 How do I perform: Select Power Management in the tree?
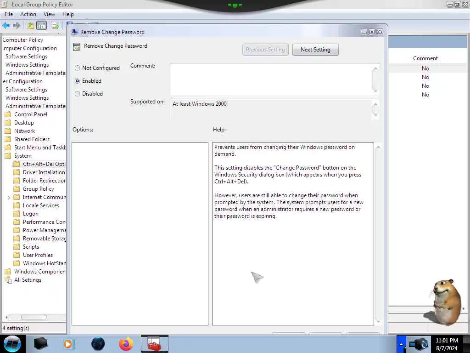pyautogui.click(x=45, y=230)
